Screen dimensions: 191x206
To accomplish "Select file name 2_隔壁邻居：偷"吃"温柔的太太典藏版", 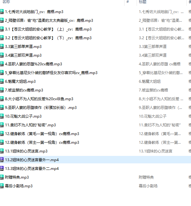I will (49, 21).
